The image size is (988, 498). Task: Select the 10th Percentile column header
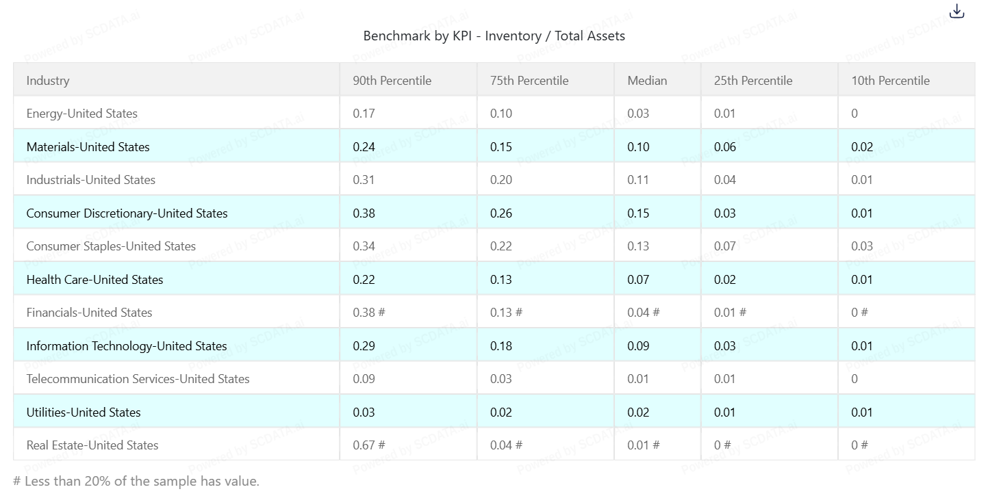pos(890,81)
